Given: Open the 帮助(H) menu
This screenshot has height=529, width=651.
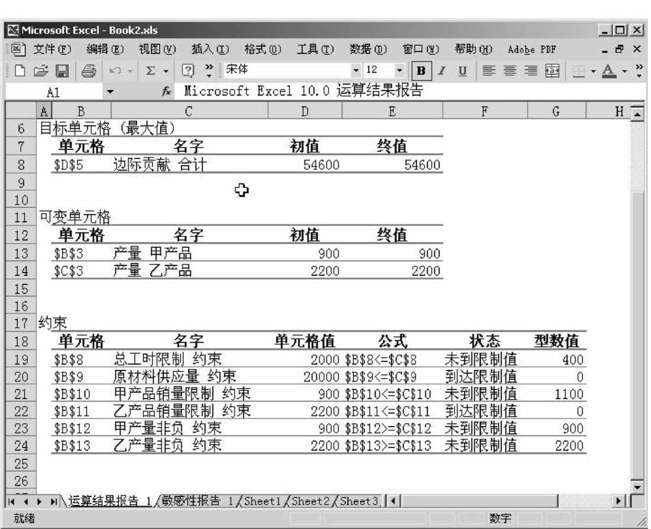Looking at the screenshot, I should pos(473,50).
